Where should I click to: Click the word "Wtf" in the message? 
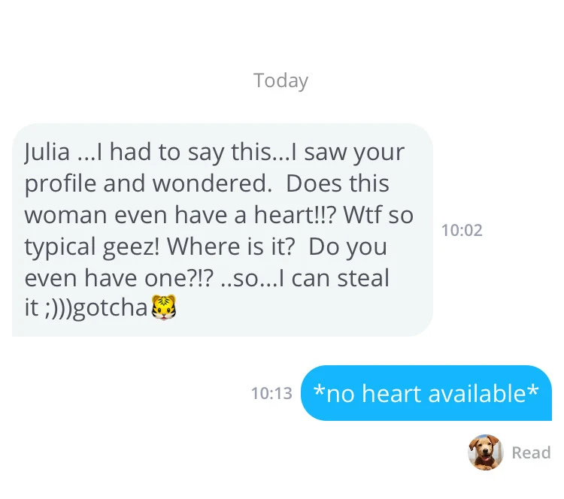(x=365, y=216)
